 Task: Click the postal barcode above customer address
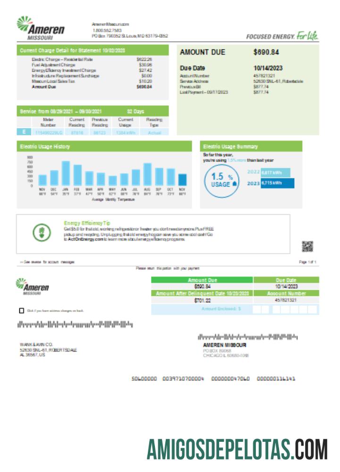pos(75,325)
